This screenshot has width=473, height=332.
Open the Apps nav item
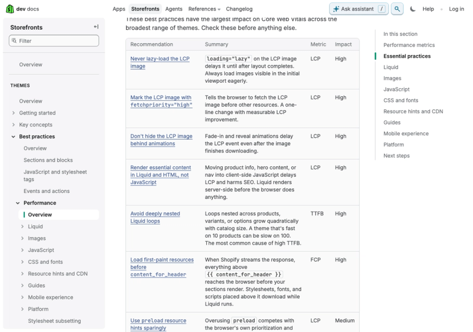click(119, 9)
